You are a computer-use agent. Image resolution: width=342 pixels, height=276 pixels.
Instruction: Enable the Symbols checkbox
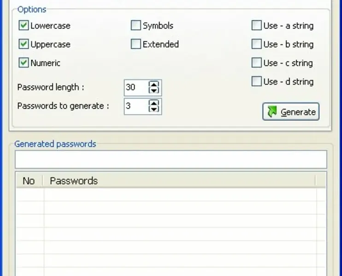(x=136, y=26)
